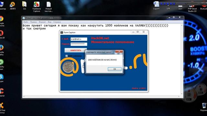Click Notepad horizontal scrollbar right arrow
This screenshot has height=116, width=207.
(x=179, y=97)
